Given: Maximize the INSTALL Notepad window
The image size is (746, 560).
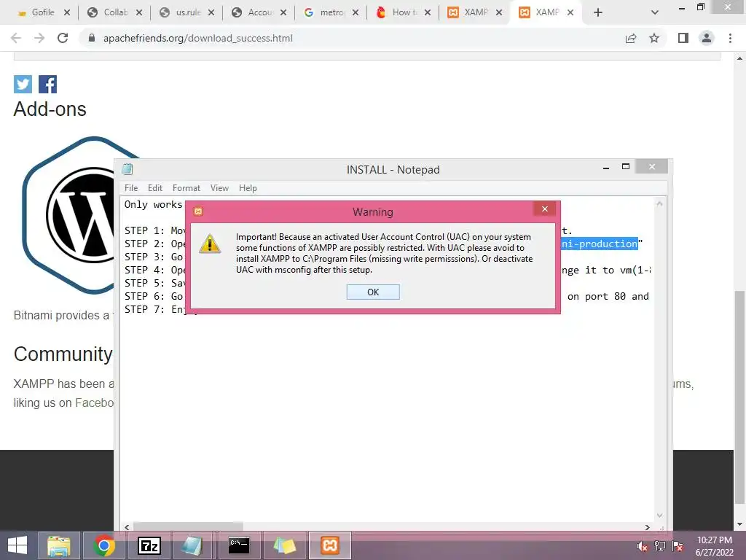Looking at the screenshot, I should pos(626,167).
